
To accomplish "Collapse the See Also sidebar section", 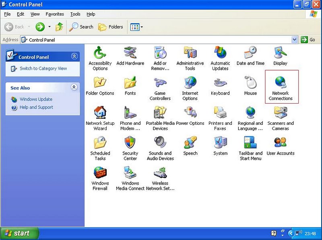I will 74,87.
